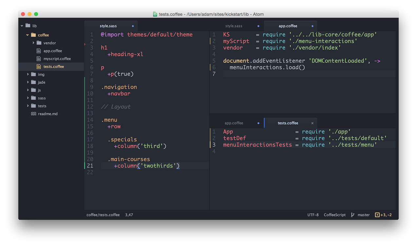The width and height of the screenshot is (417, 246).
Task: Change the UTF-8 encoding selector
Action: pyautogui.click(x=313, y=215)
